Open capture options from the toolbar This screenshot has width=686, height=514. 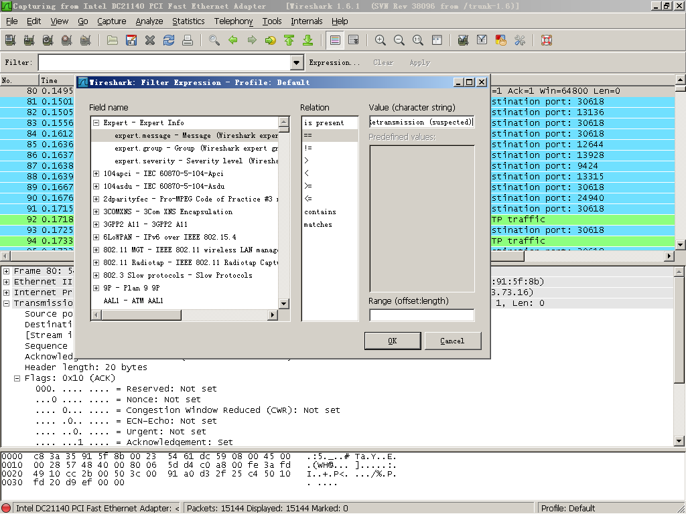29,40
